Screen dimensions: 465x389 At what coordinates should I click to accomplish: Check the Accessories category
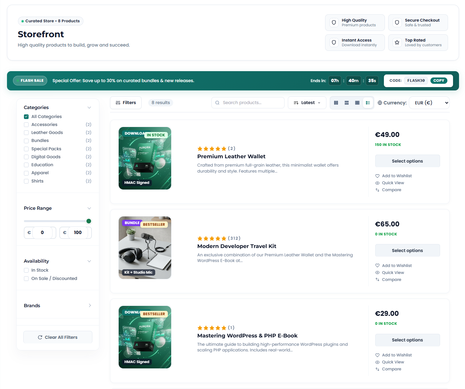pos(26,125)
